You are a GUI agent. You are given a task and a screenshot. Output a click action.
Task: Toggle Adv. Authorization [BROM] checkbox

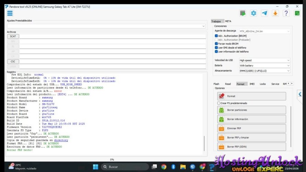tap(216, 36)
